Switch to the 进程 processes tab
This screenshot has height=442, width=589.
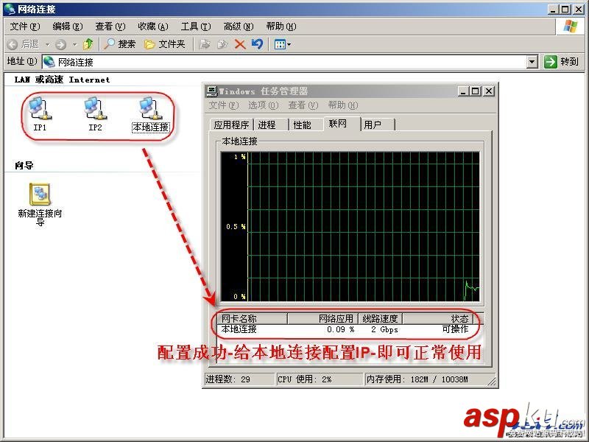271,124
